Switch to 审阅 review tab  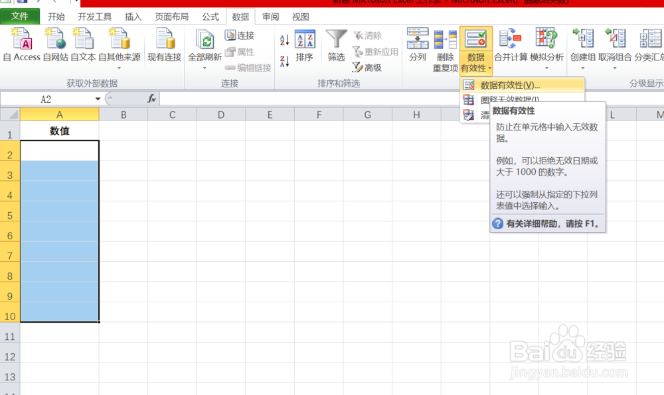[x=270, y=17]
